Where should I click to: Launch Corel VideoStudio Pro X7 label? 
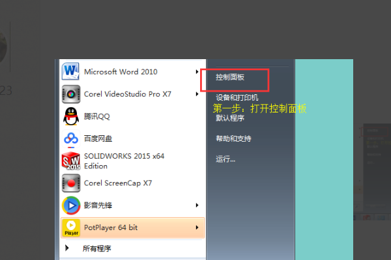tap(128, 94)
